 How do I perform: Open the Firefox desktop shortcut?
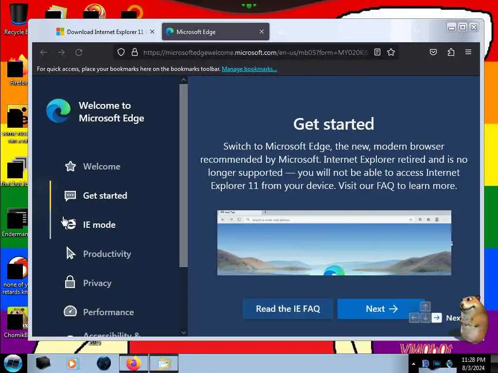17,70
